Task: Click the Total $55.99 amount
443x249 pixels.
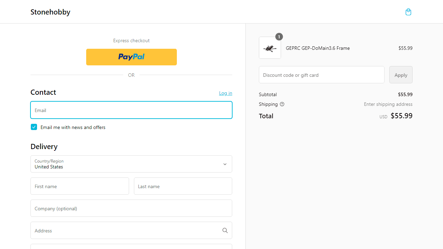Action: pyautogui.click(x=401, y=116)
